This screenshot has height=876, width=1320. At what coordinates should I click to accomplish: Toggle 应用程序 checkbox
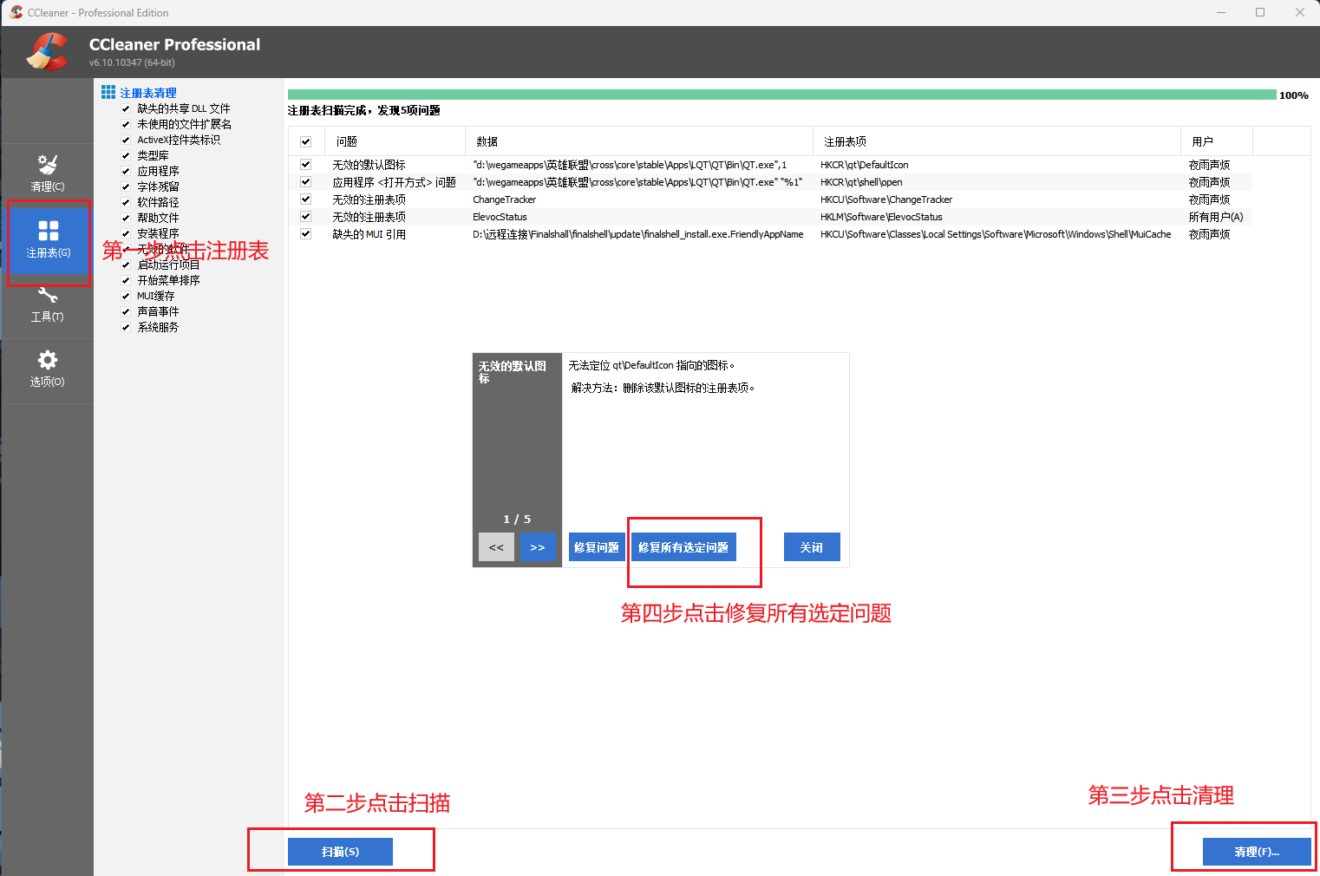(x=126, y=172)
